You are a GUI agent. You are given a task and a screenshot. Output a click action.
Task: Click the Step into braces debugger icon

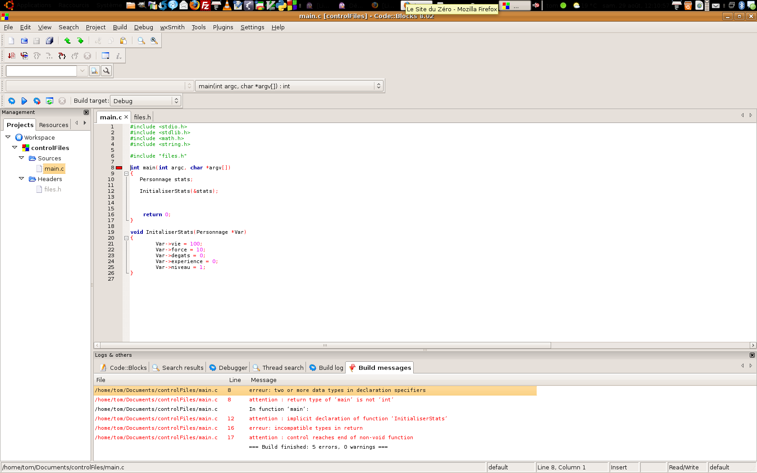click(x=62, y=56)
